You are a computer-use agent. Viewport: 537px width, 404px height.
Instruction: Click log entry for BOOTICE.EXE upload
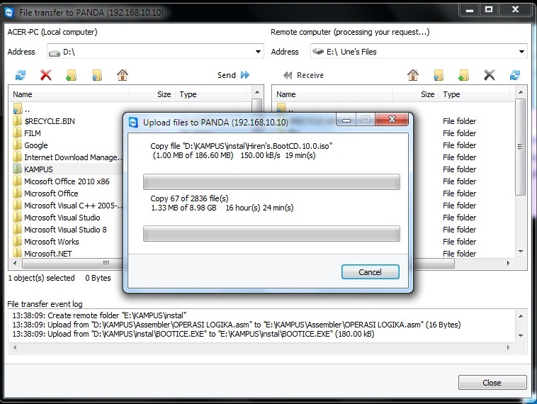pyautogui.click(x=193, y=334)
